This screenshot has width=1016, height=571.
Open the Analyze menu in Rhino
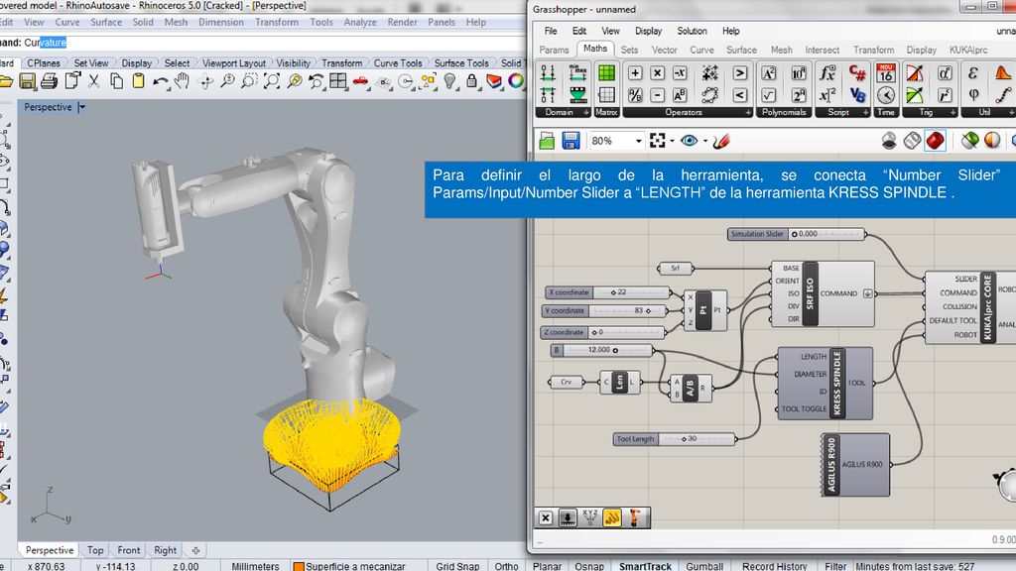point(360,22)
